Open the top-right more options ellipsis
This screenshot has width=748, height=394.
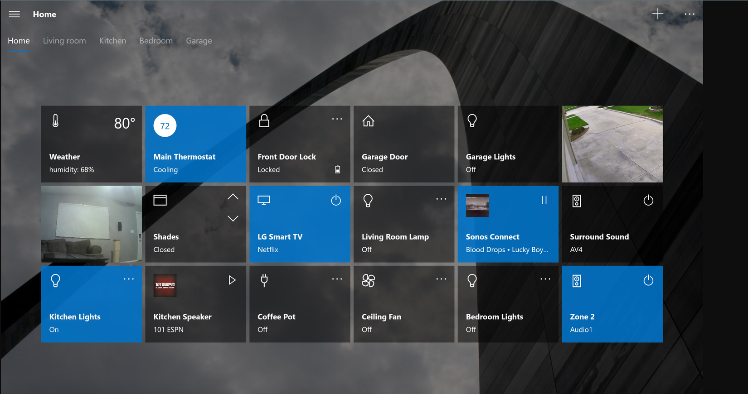coord(689,14)
